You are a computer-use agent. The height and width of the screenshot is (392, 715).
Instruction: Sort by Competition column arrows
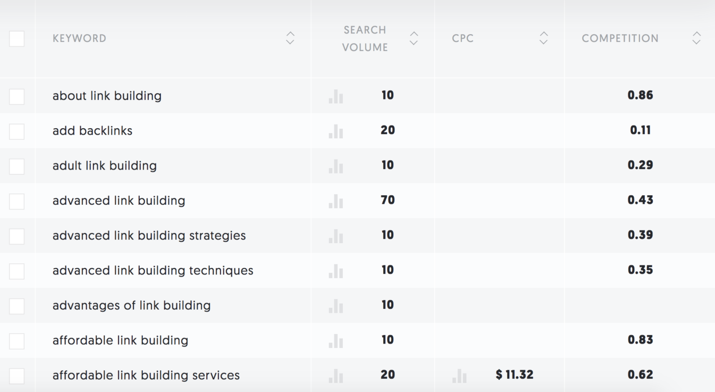click(696, 38)
